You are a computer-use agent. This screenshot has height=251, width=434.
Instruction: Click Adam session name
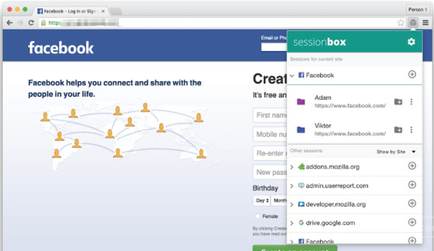[x=323, y=97]
